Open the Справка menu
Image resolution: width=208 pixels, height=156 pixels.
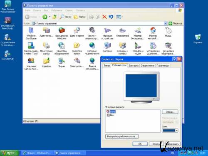pyautogui.click(x=80, y=10)
